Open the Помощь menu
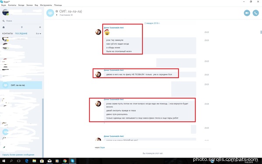Viewport: 262px width, 164px height. coord(58,5)
